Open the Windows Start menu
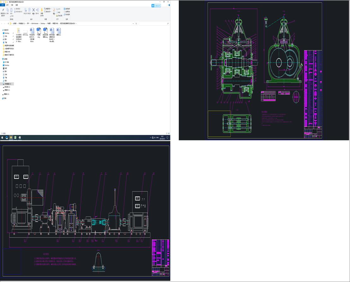This screenshot has width=350, height=282. 2,138
